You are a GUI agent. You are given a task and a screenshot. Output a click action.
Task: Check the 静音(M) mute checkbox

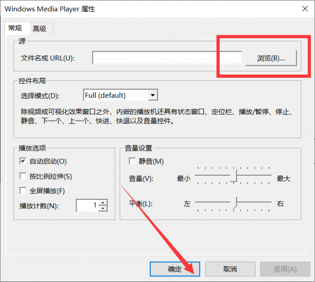coord(132,161)
